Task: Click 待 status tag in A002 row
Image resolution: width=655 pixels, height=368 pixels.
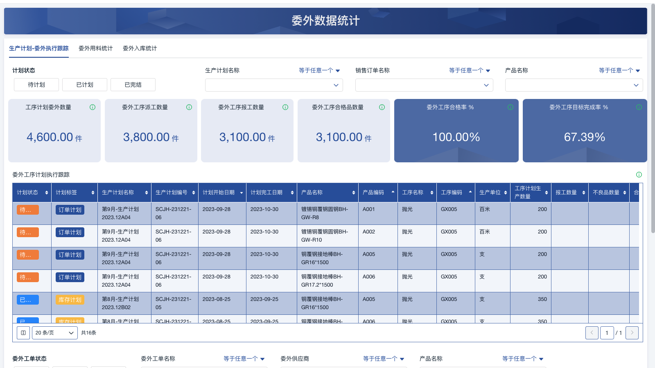Action: pyautogui.click(x=28, y=232)
